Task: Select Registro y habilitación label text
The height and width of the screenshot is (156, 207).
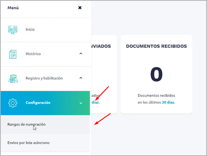Action: click(44, 78)
